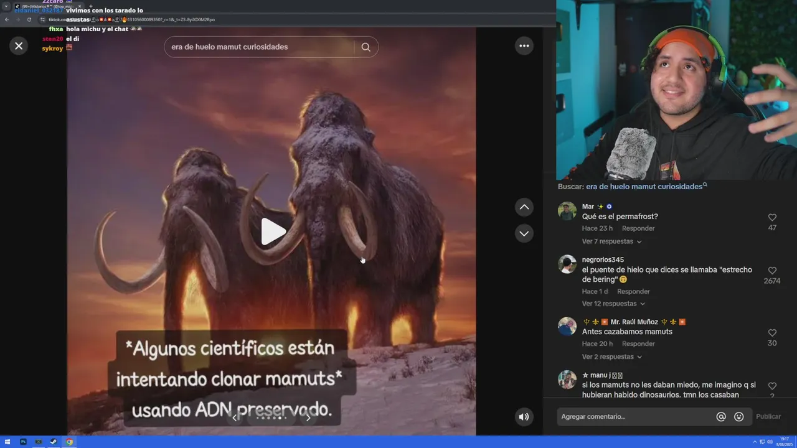This screenshot has width=797, height=448.
Task: Open negrorios345 username link
Action: click(603, 259)
